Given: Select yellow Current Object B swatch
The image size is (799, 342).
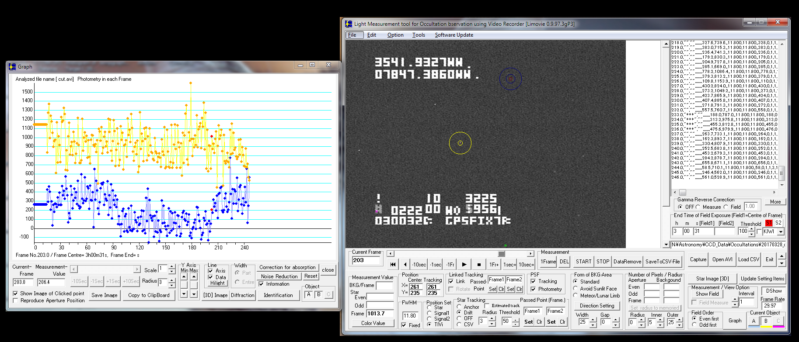Looking at the screenshot, I should tap(766, 321).
